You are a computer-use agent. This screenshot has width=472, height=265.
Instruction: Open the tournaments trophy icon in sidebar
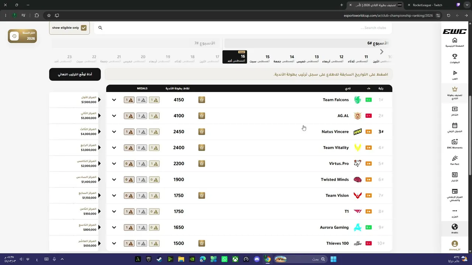[x=455, y=57]
